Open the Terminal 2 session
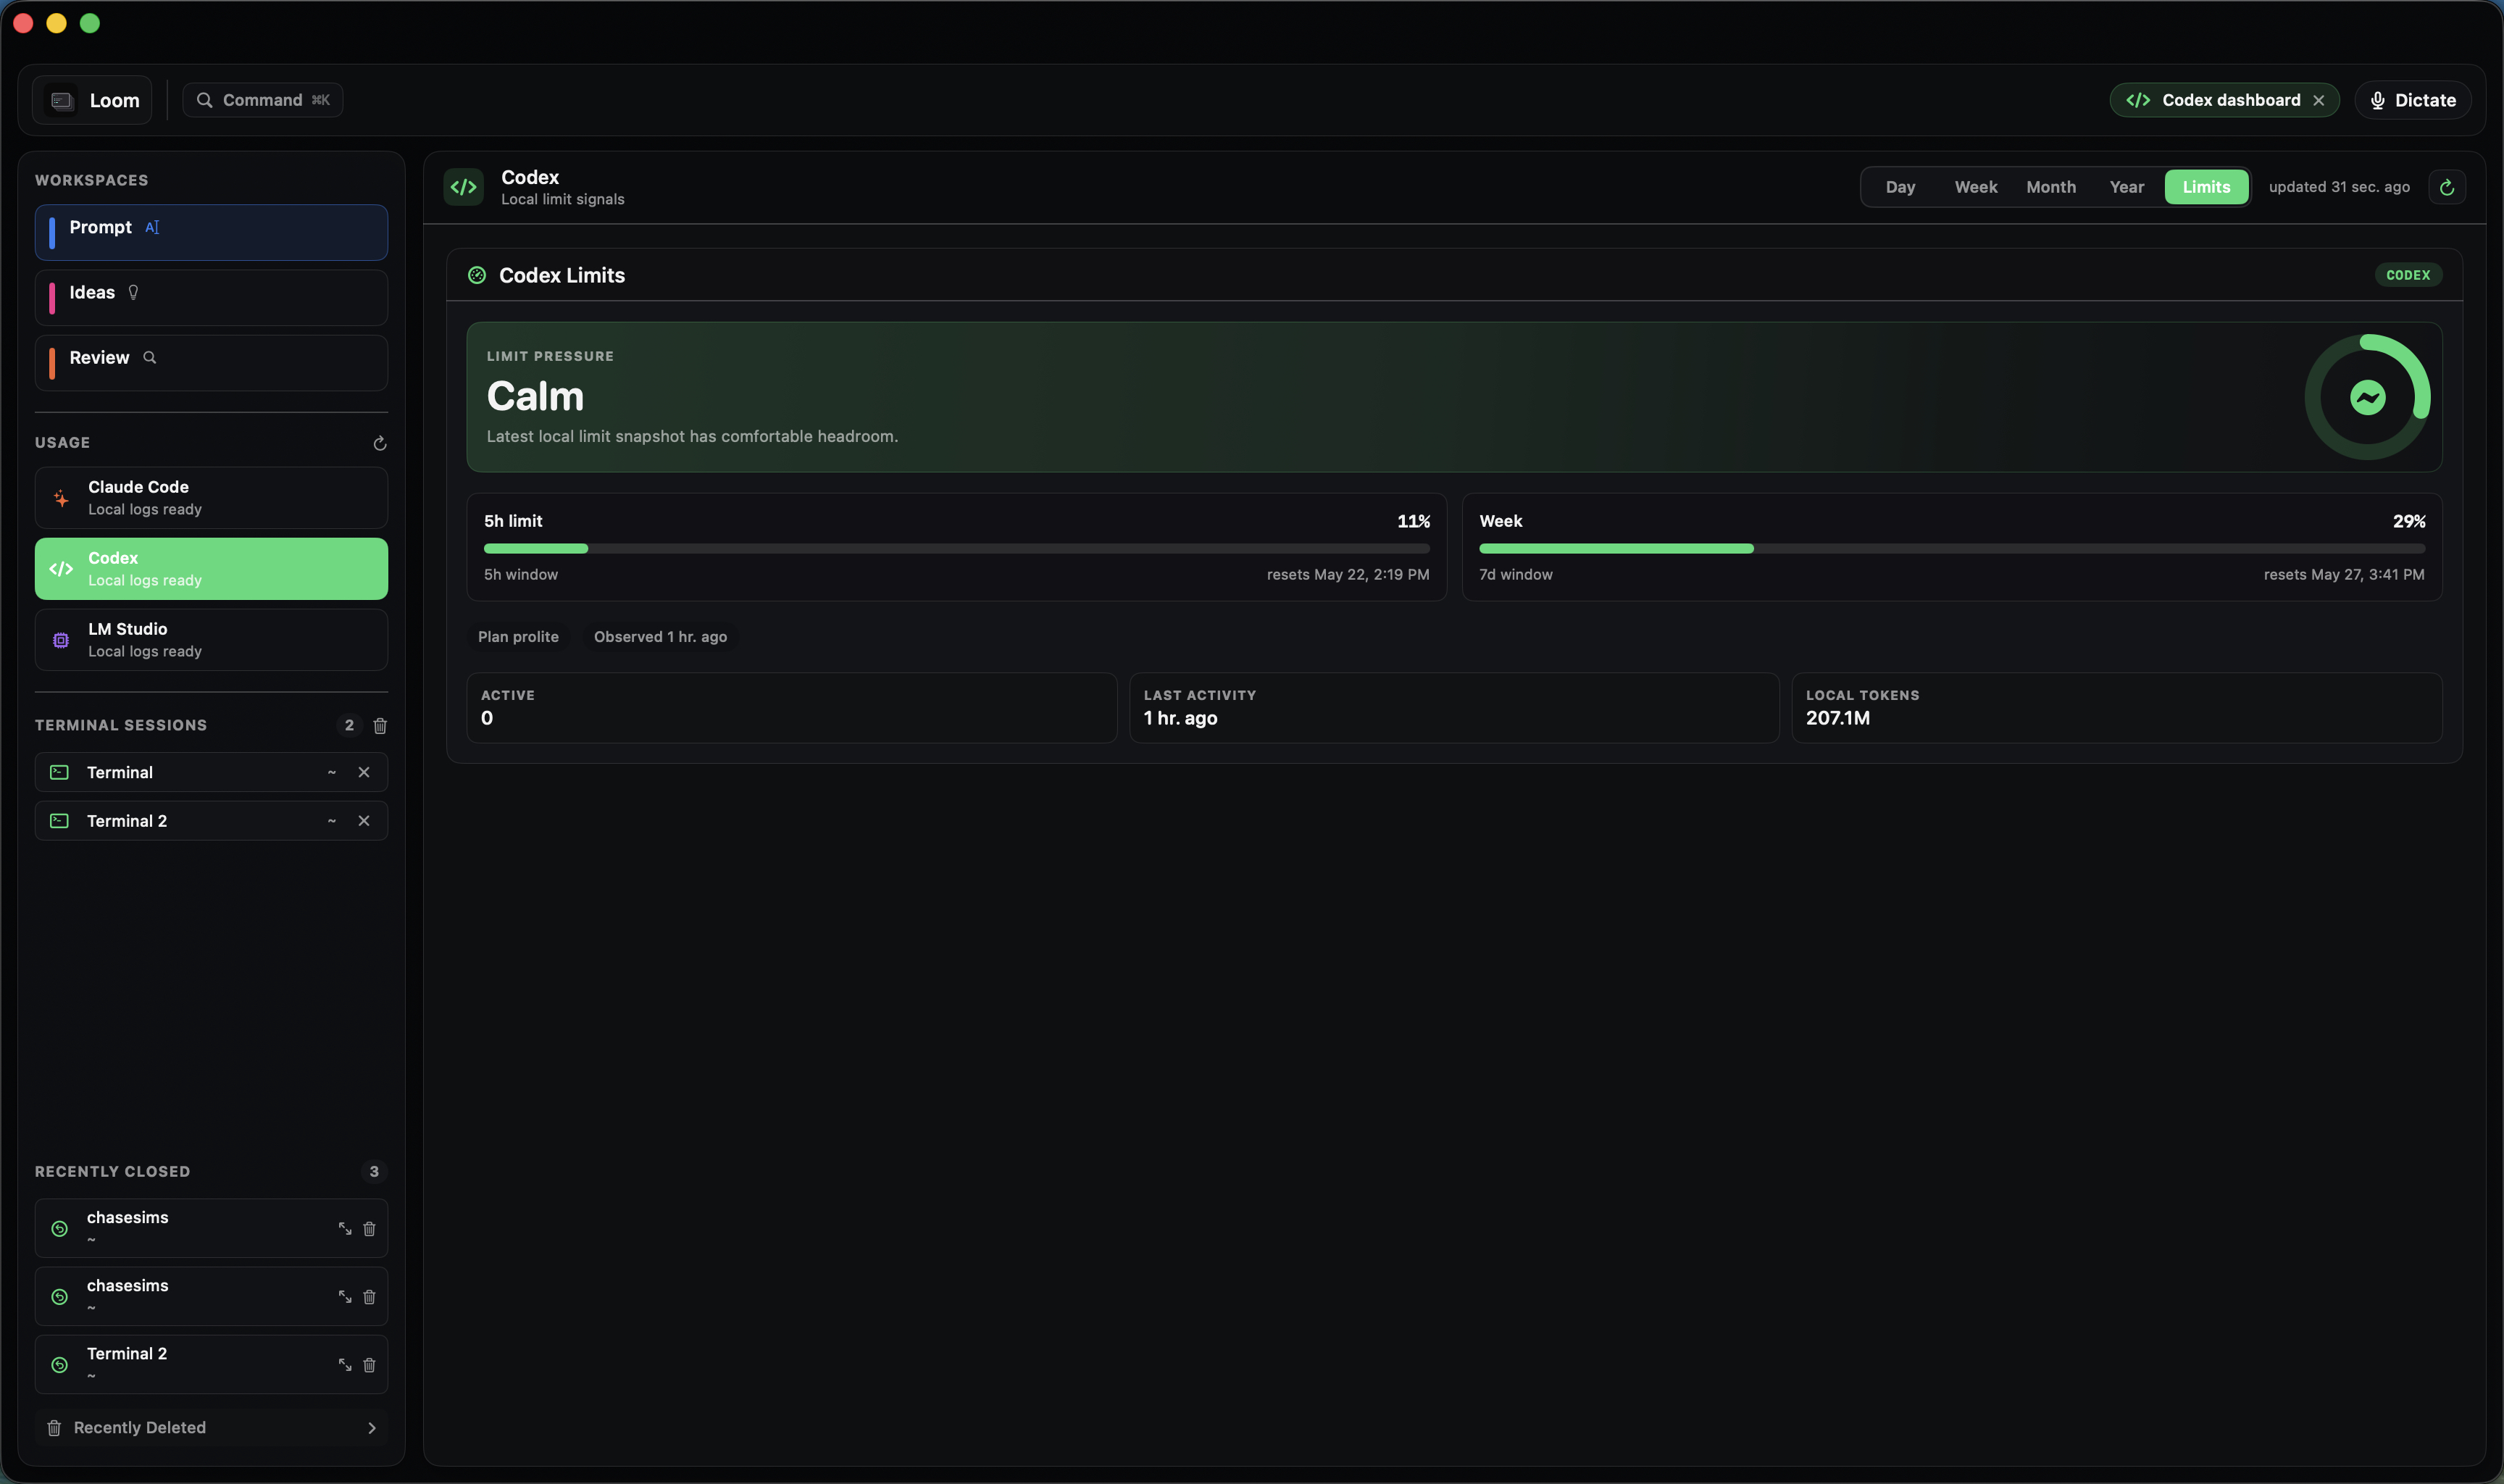The width and height of the screenshot is (2504, 1484). [x=211, y=820]
